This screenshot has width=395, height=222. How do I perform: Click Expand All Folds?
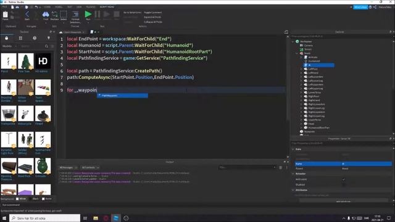point(152,17)
